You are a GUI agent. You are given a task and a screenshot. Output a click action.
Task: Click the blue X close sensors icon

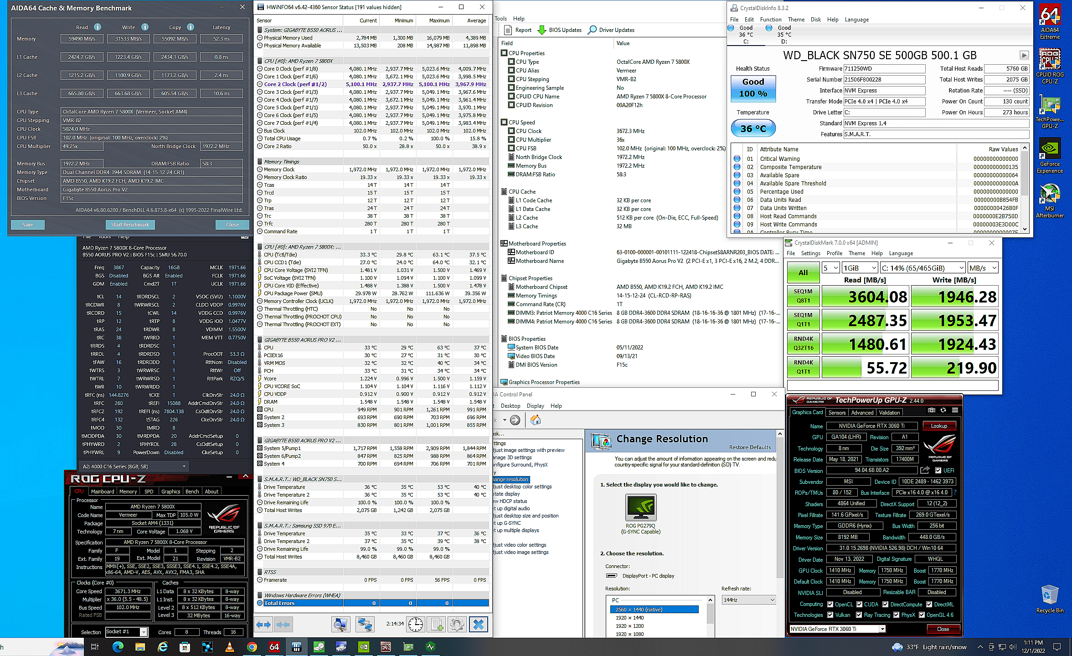pos(479,625)
